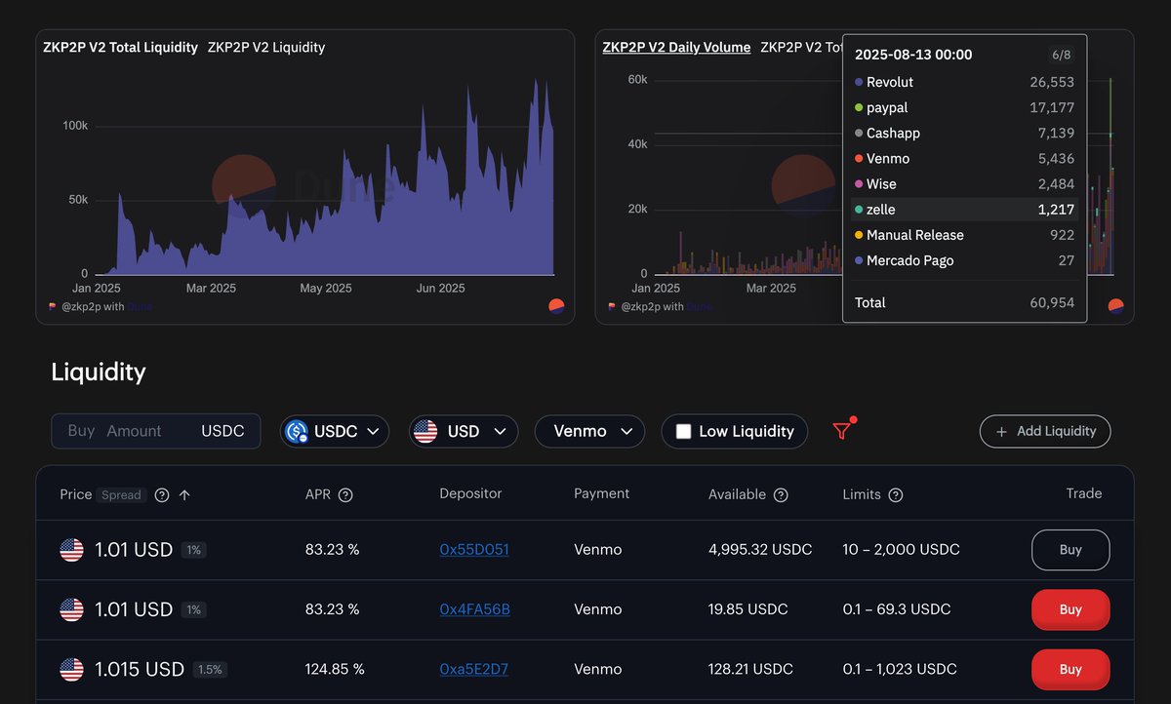The width and height of the screenshot is (1171, 704).
Task: Click the Revolut entry in the volume tooltip
Action: (964, 83)
